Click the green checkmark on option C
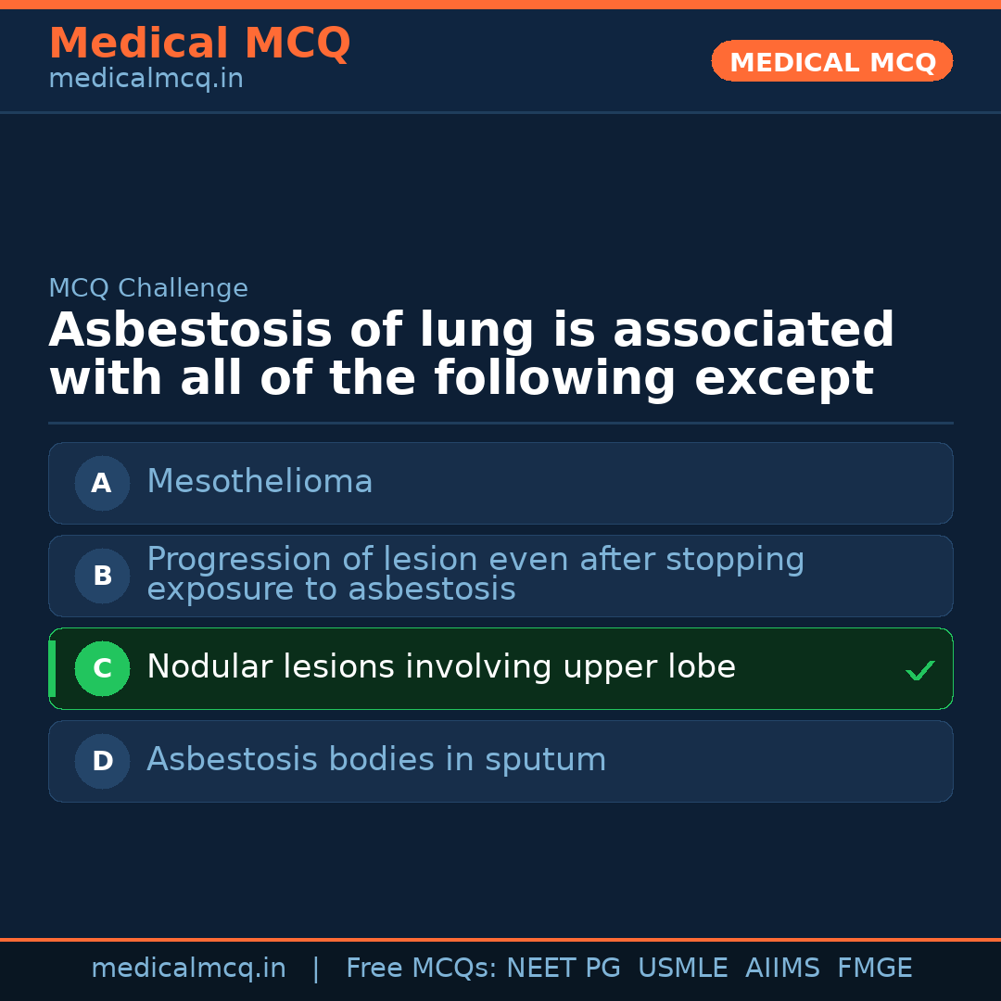This screenshot has width=1001, height=1001. [x=919, y=670]
